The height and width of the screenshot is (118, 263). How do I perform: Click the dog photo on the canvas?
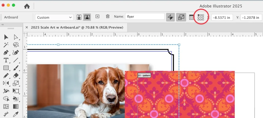tap(76, 91)
